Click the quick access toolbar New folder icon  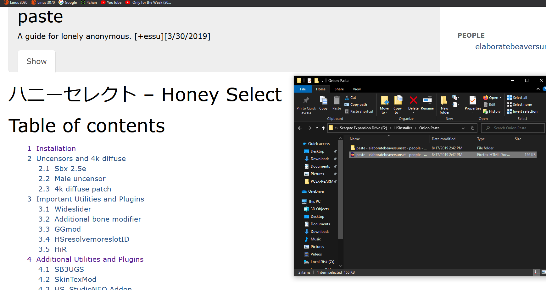[x=316, y=81]
